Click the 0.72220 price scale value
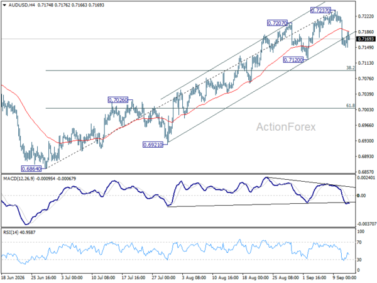 [366, 16]
